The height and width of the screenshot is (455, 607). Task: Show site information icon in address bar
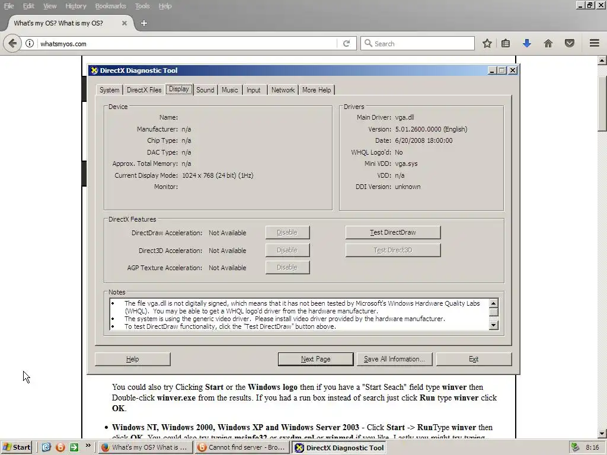(x=30, y=43)
